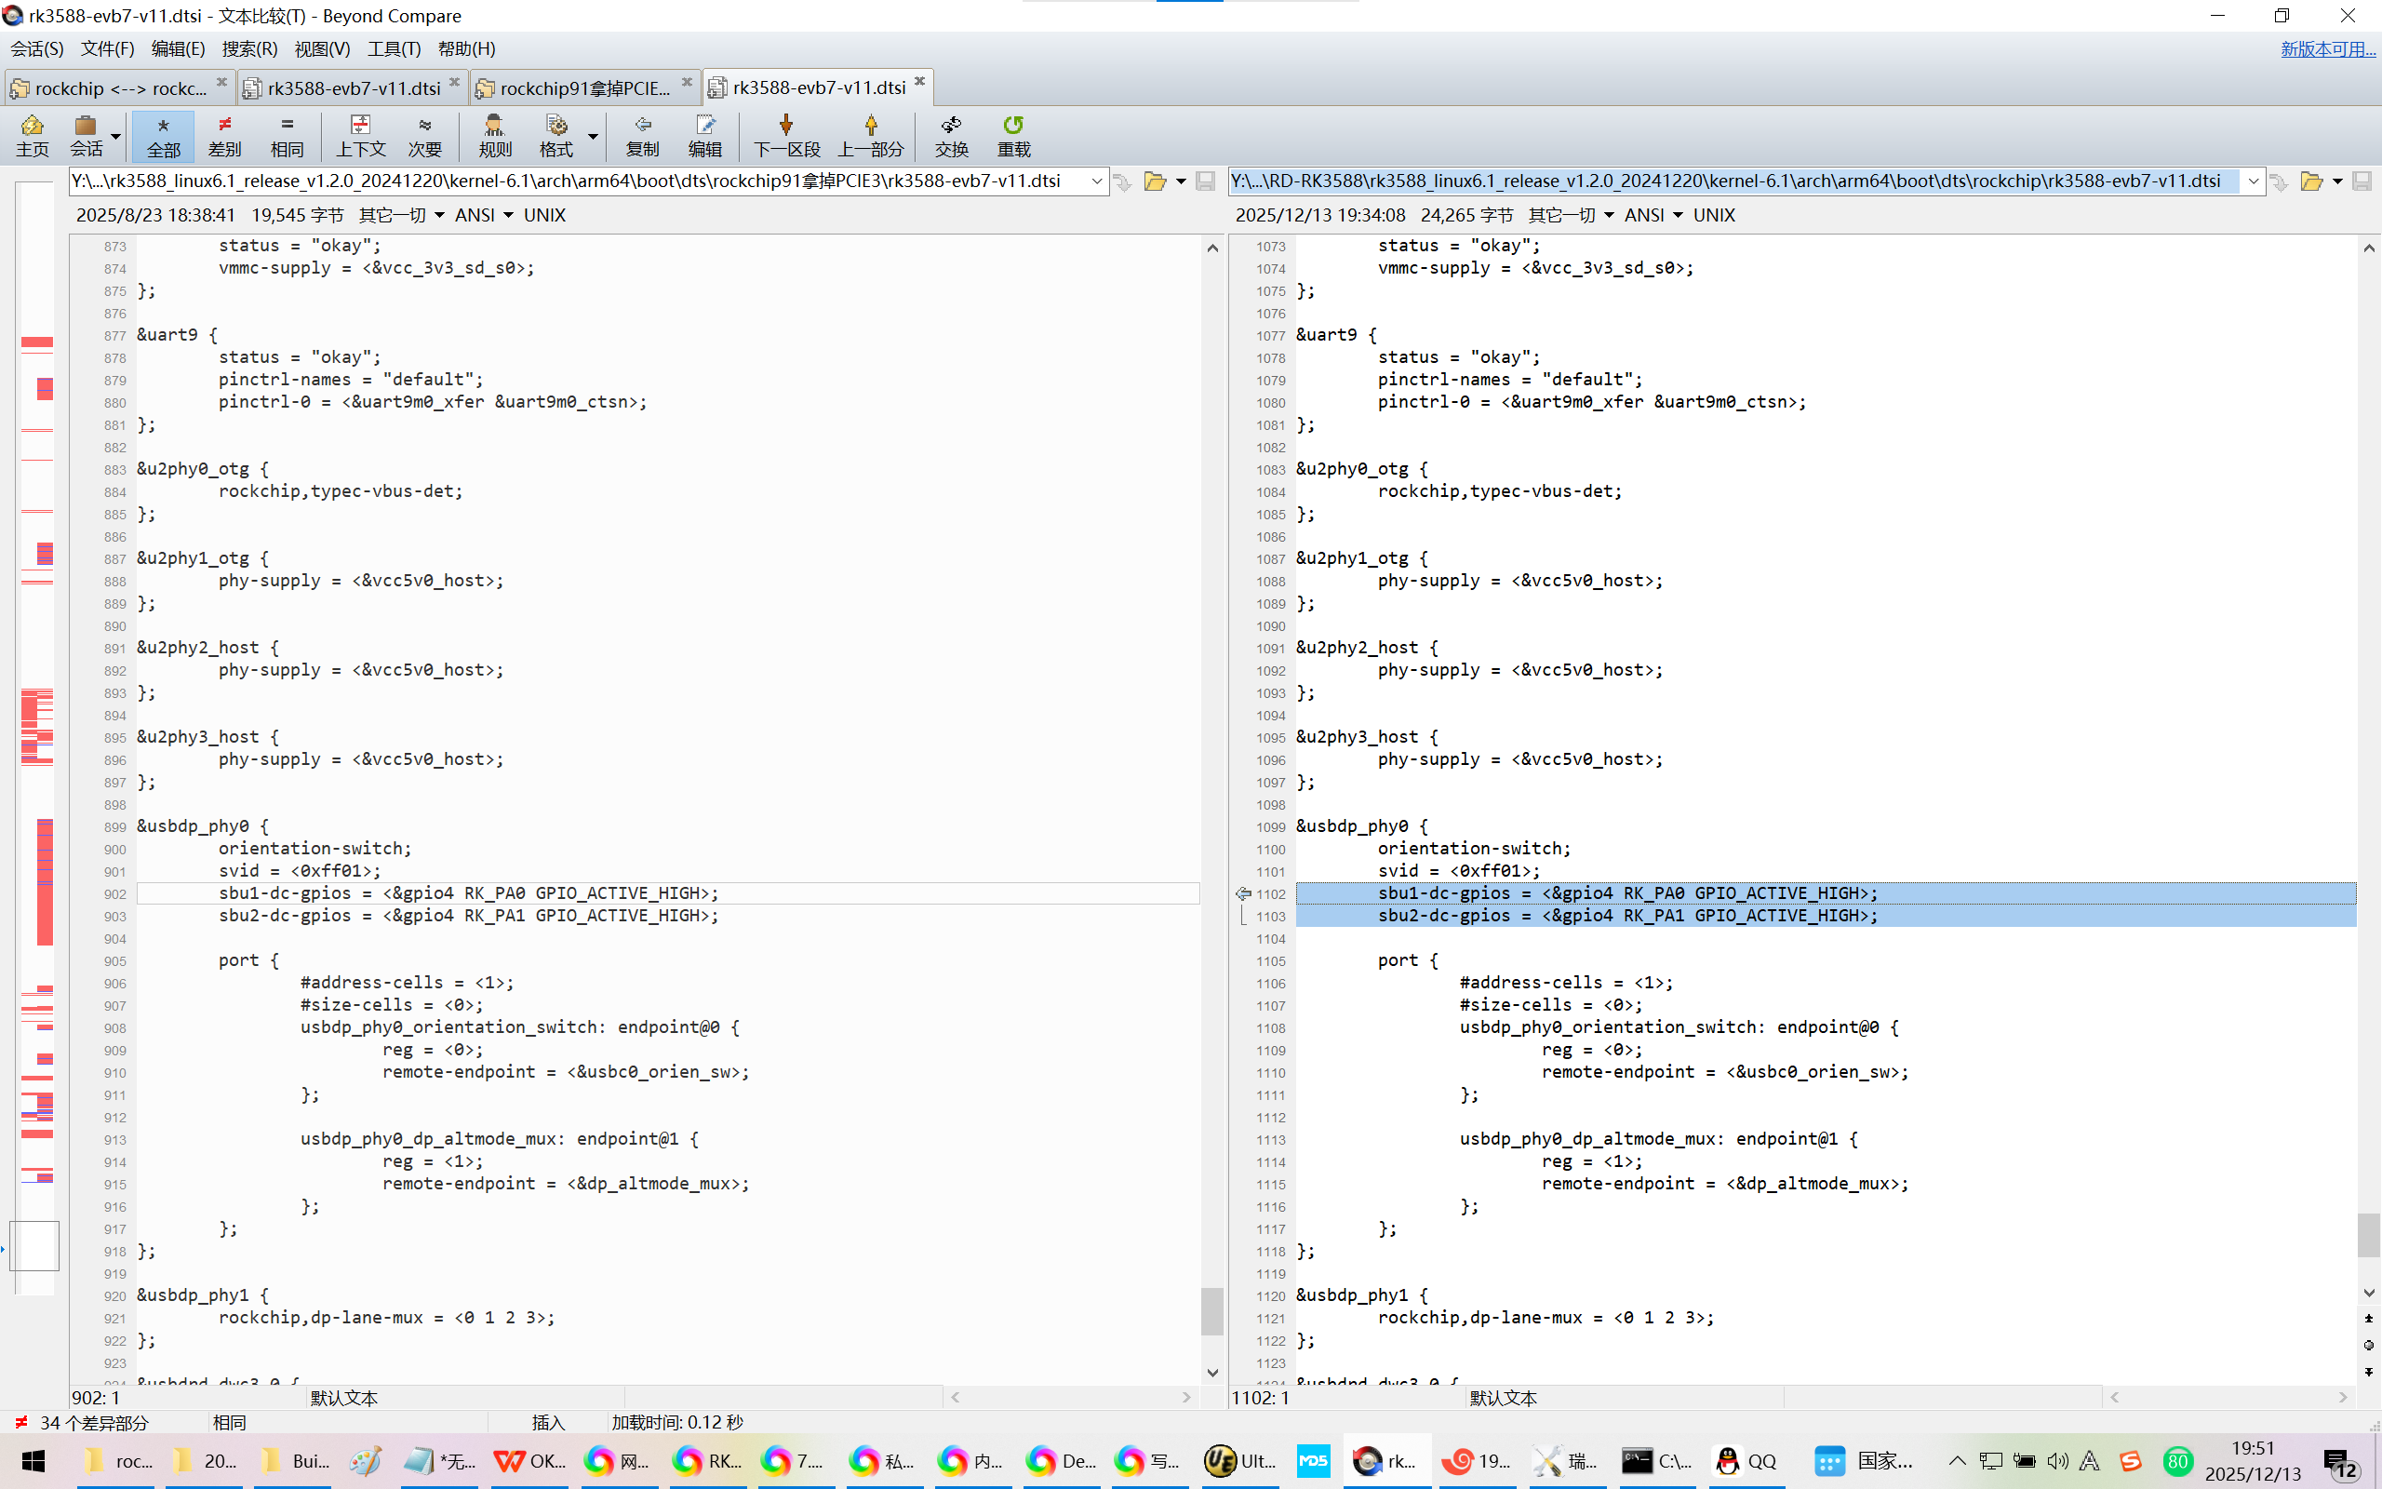This screenshot has width=2382, height=1489.
Task: Toggle Show Differences (差别) filter
Action: (x=224, y=135)
